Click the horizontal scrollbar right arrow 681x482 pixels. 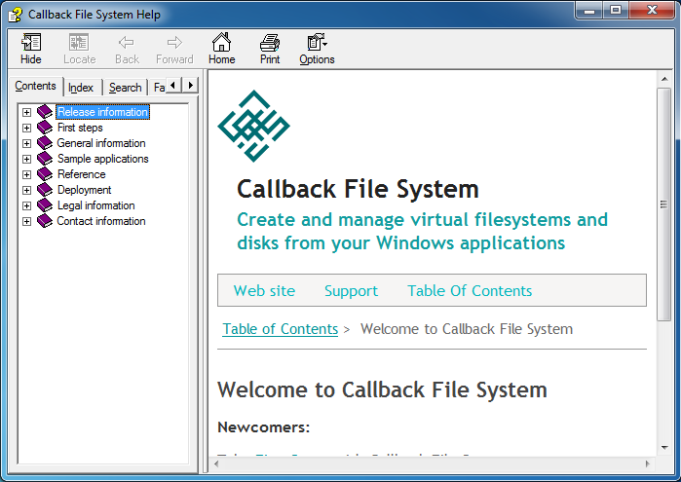tap(648, 463)
